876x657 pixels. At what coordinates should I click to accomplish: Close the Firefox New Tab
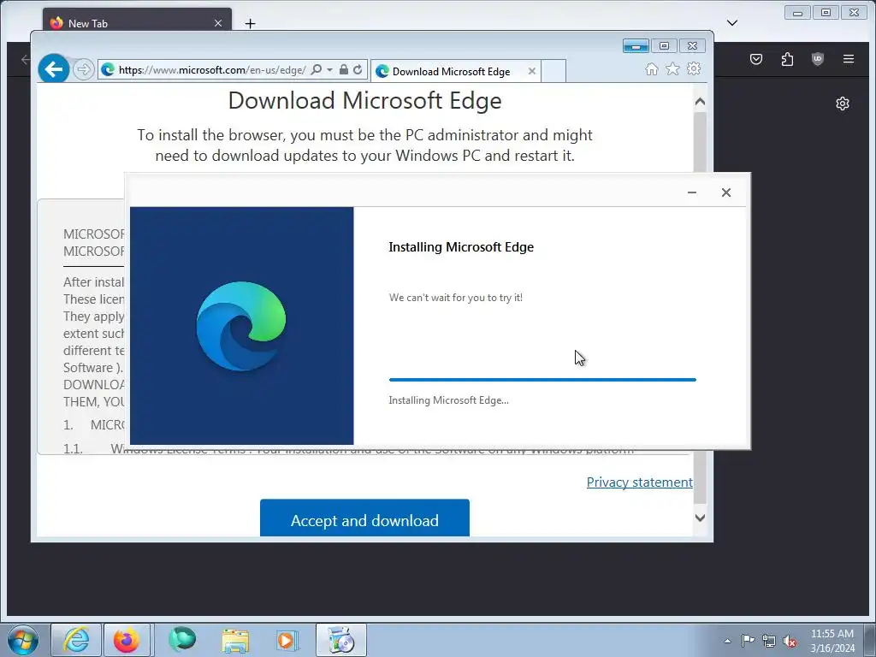(x=218, y=23)
